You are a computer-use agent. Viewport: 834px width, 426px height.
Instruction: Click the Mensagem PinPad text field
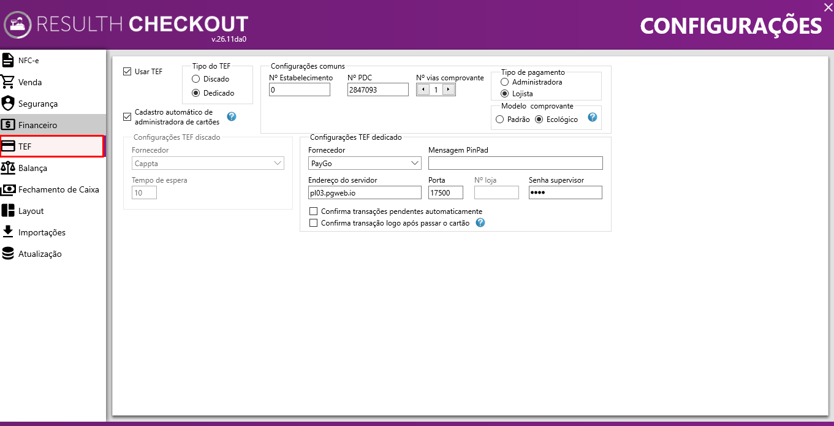point(515,163)
